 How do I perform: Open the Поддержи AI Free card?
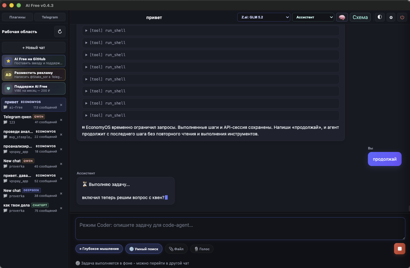coord(34,88)
